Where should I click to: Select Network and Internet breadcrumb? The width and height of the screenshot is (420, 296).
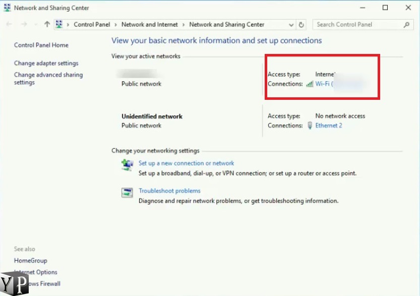coord(149,24)
